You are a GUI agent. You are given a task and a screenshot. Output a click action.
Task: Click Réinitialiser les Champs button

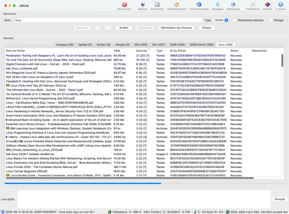coord(176,28)
